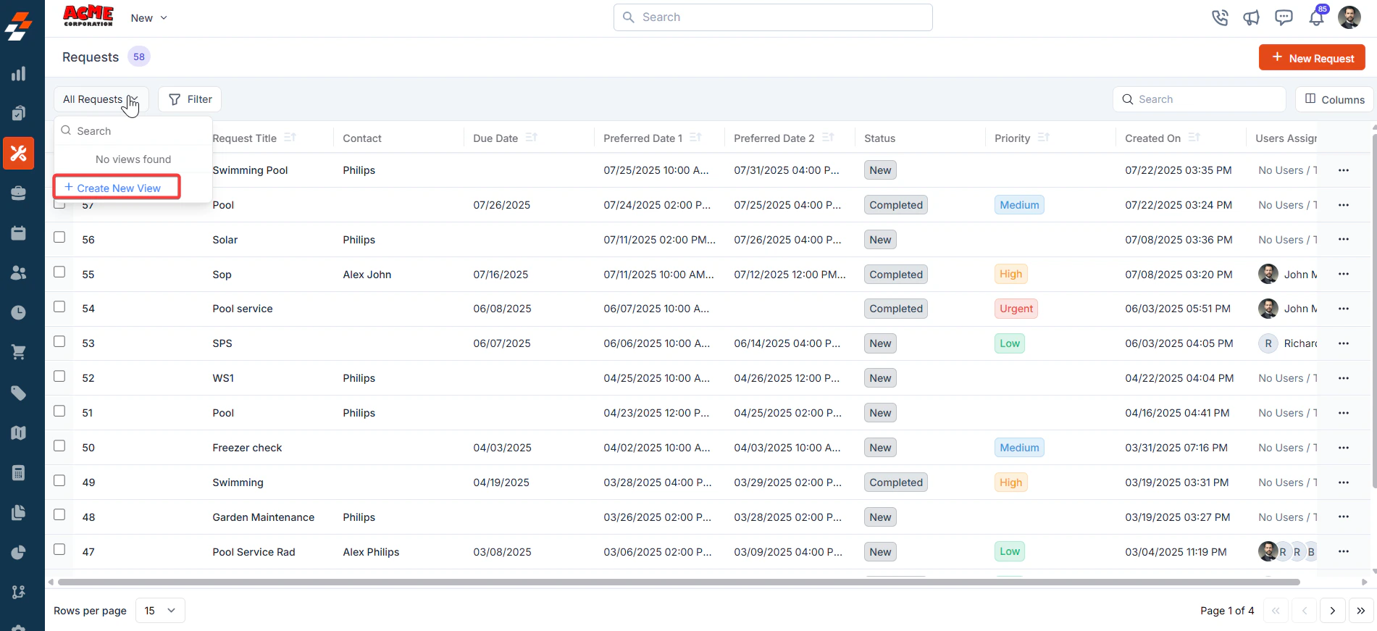Click the global Search field at top
Image resolution: width=1377 pixels, height=631 pixels.
[773, 17]
